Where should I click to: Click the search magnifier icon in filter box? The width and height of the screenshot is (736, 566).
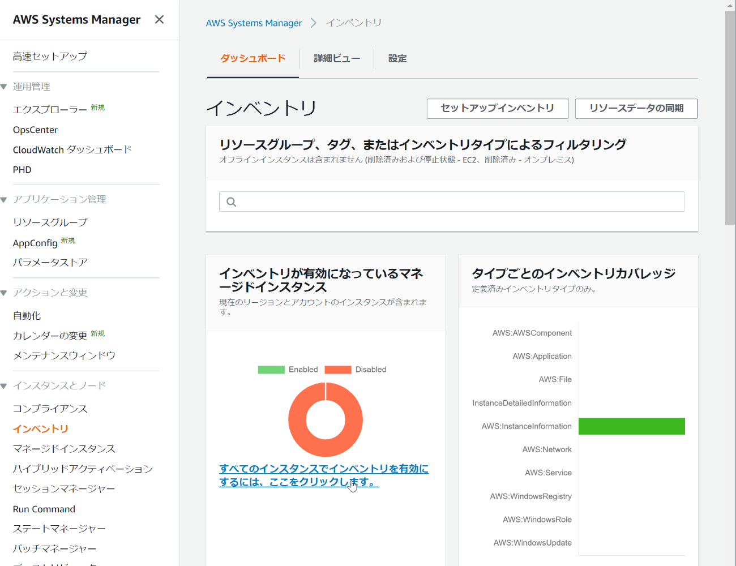click(231, 202)
